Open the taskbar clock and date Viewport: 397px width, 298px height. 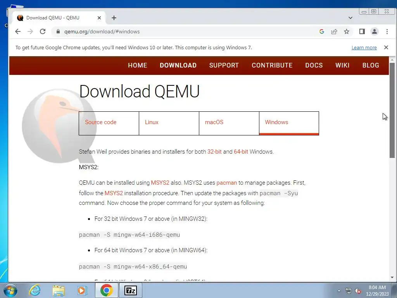[x=377, y=291]
